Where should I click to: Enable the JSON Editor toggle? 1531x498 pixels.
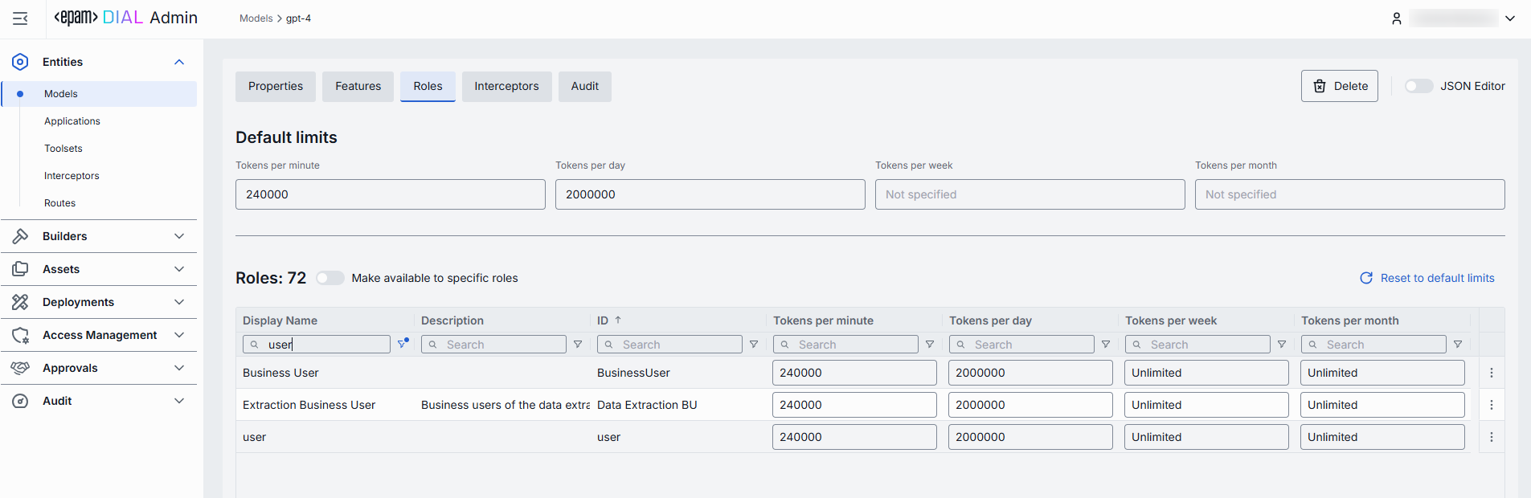[1418, 86]
